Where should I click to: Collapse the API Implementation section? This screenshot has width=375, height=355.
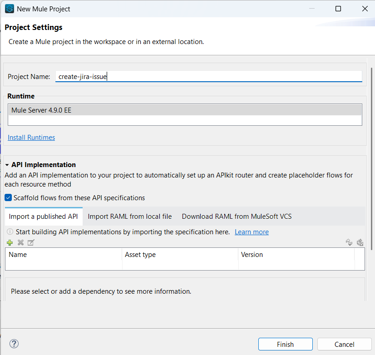[7, 165]
